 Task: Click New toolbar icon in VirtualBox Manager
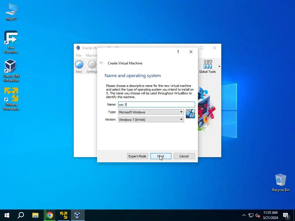[x=79, y=66]
